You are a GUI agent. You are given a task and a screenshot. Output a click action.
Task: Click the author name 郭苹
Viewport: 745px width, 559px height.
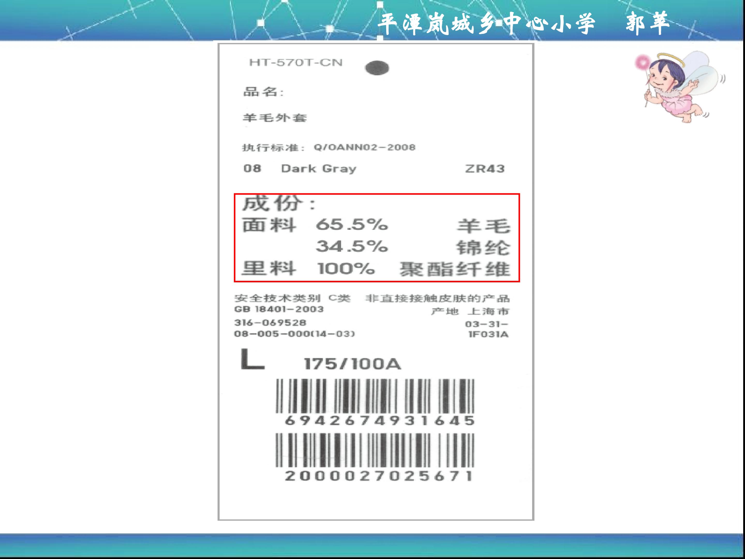pyautogui.click(x=647, y=23)
